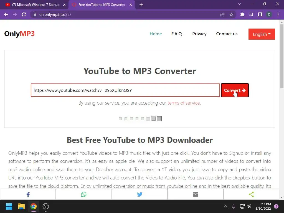Open OBS Studio from the taskbar
This screenshot has height=213, width=284.
(46, 206)
